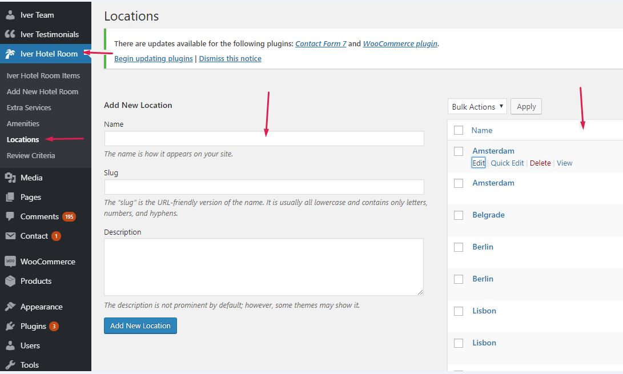Click the Appearance paintbrush icon
This screenshot has width=623, height=374.
pyautogui.click(x=10, y=307)
